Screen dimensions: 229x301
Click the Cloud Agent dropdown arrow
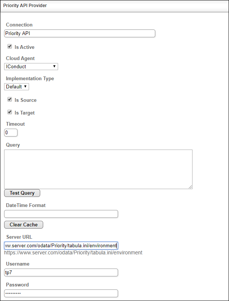(x=54, y=66)
